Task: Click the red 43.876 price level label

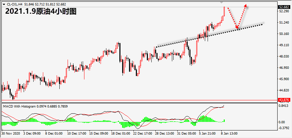Action: point(284,100)
